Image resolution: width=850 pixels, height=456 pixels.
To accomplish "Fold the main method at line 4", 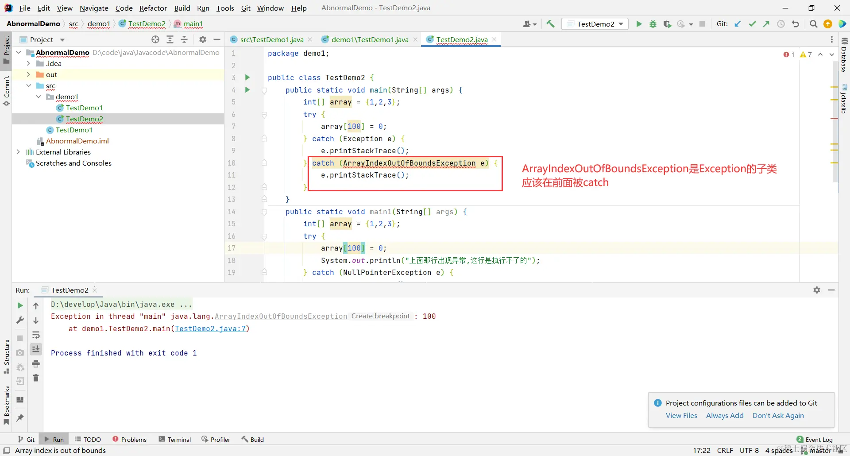I will tap(264, 90).
